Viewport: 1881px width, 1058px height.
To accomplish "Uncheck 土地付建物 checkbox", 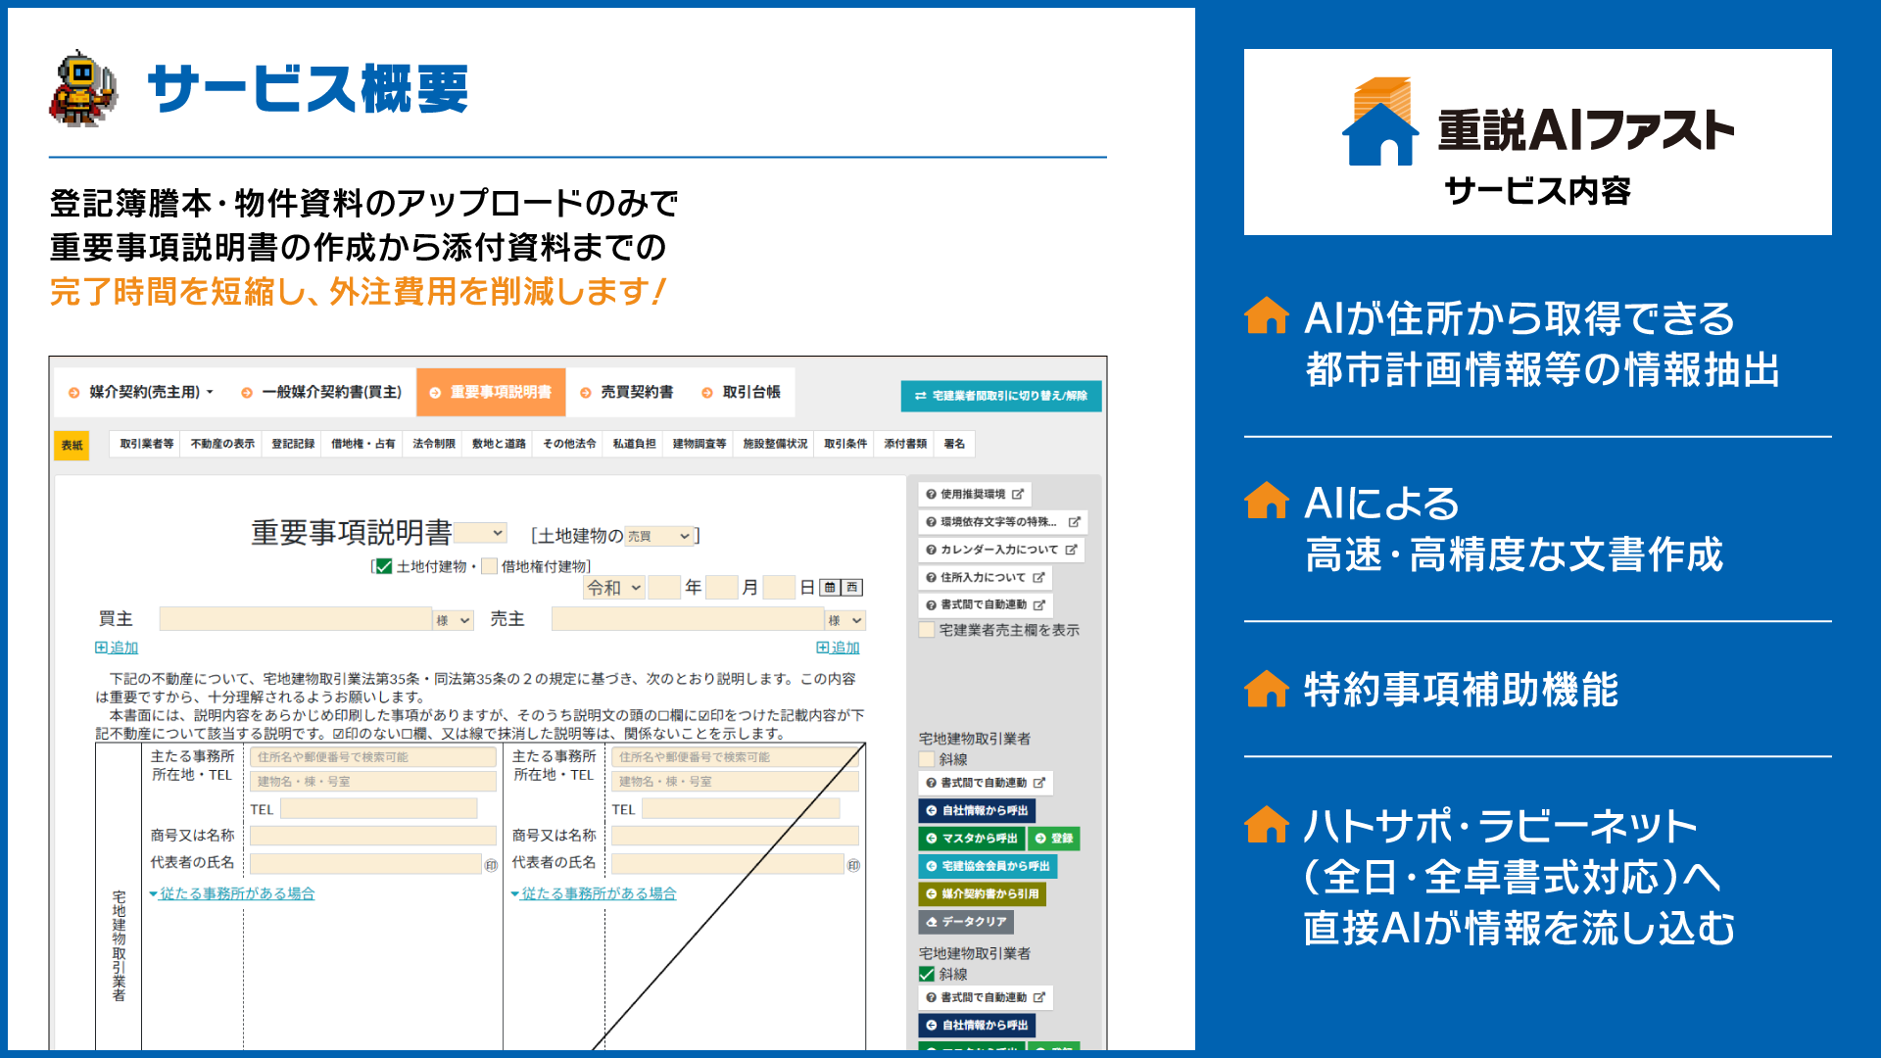I will 384,566.
